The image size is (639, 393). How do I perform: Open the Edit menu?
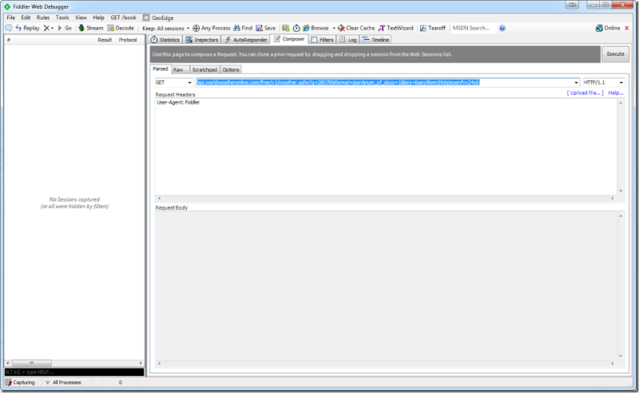pyautogui.click(x=26, y=18)
